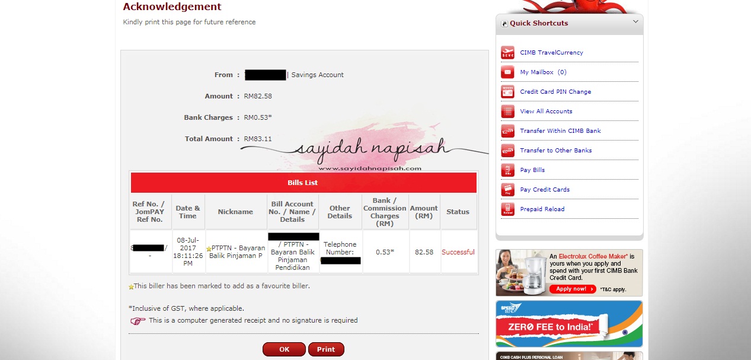Open the Transfer to Other Banks link
This screenshot has height=360, width=751.
556,150
